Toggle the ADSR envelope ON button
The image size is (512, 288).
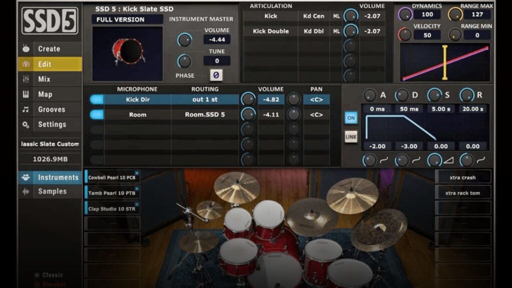click(x=351, y=118)
